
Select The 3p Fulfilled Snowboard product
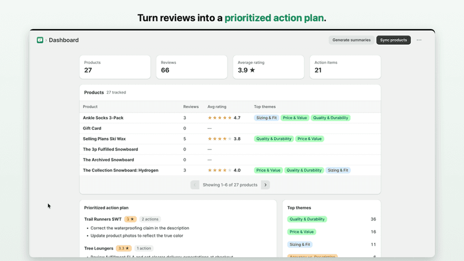pos(230,150)
